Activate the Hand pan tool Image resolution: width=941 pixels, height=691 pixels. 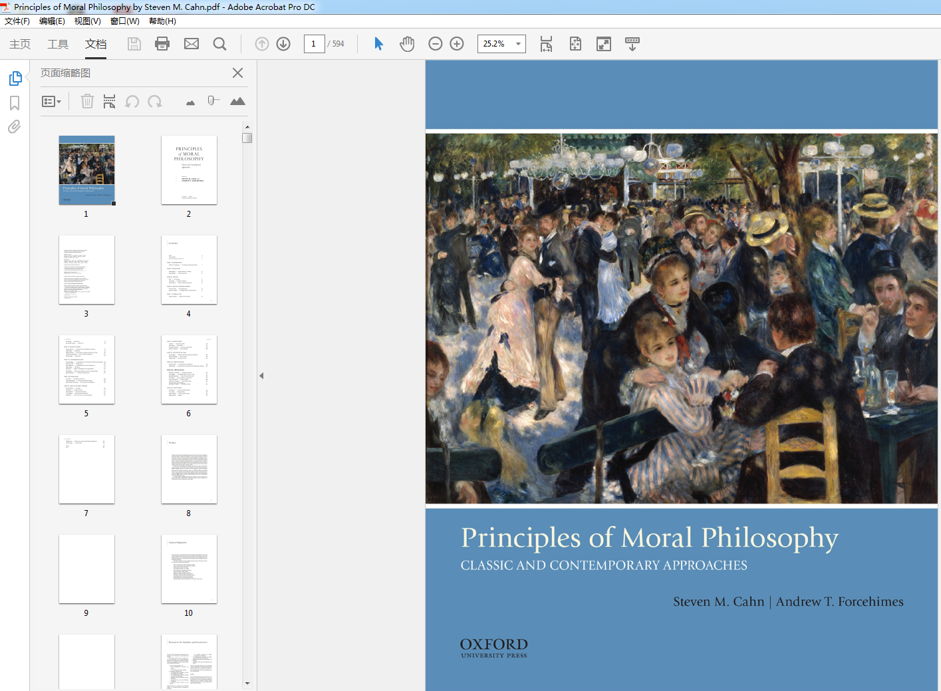pos(407,44)
